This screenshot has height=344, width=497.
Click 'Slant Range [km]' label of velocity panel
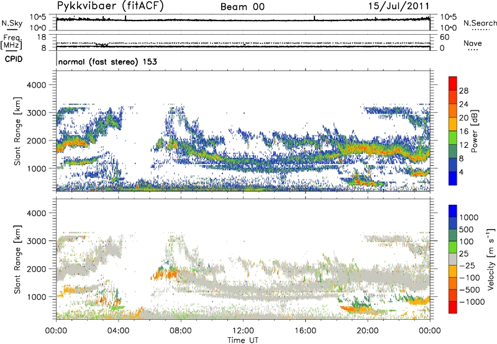[17, 259]
